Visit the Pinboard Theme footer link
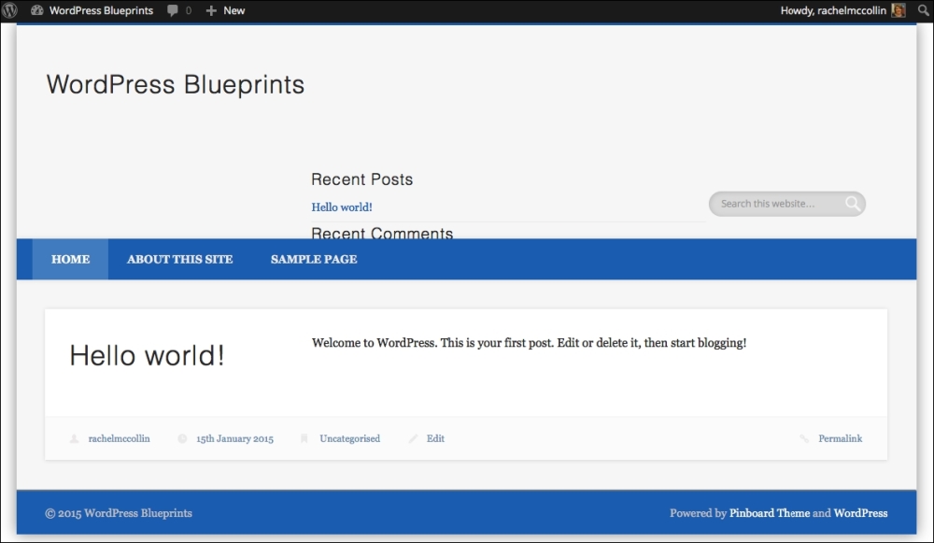The image size is (934, 543). [769, 513]
